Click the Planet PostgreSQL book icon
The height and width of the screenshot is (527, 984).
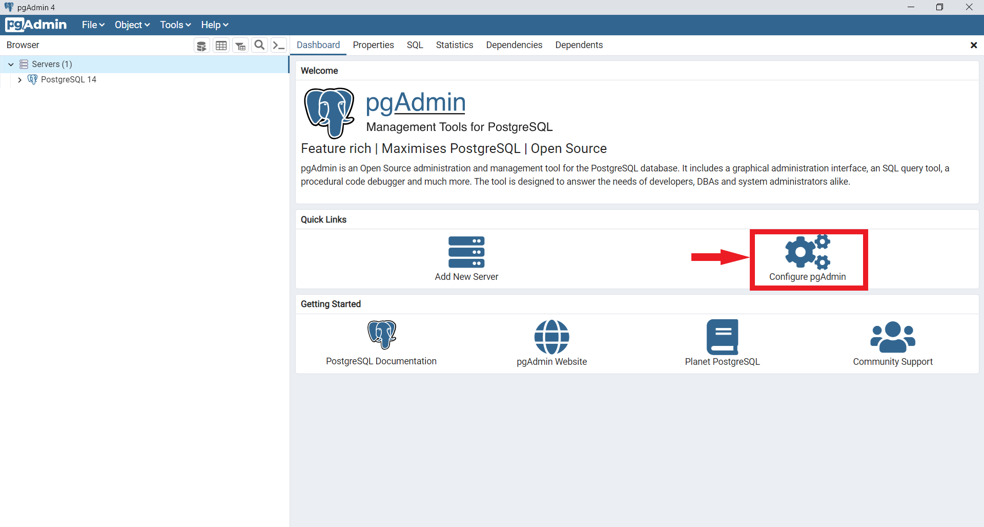(x=723, y=337)
